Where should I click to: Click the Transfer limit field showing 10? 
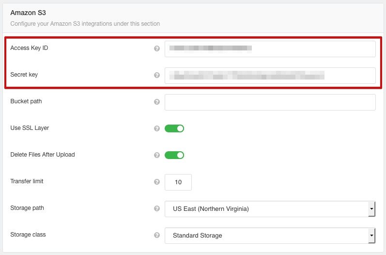coord(178,182)
